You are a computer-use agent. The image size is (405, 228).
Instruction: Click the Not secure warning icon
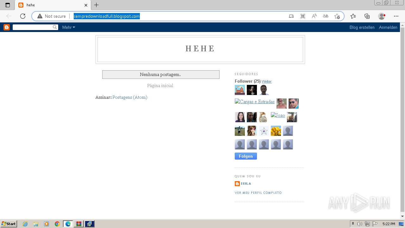click(40, 16)
